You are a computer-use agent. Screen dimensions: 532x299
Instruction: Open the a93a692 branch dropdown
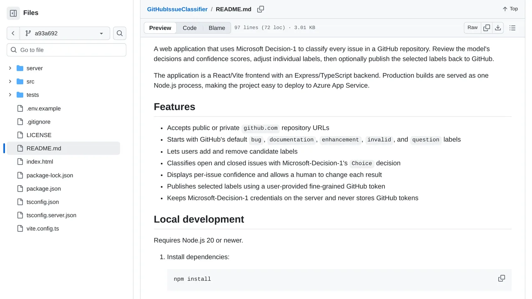coord(64,33)
